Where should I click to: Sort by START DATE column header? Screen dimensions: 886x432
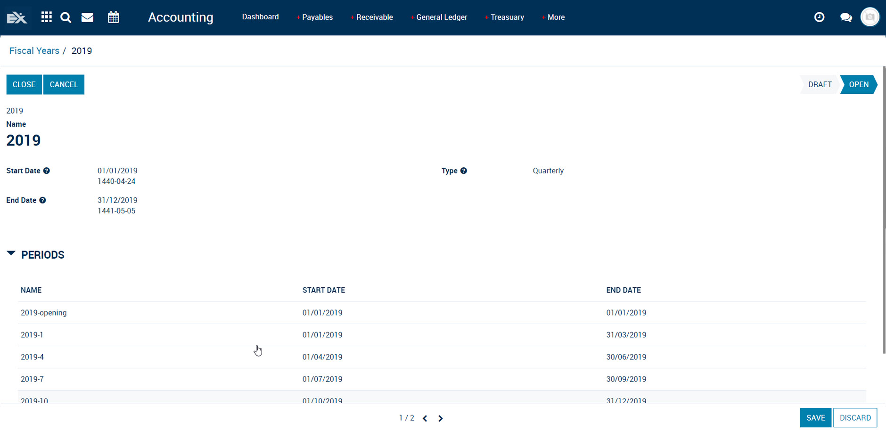coord(324,290)
